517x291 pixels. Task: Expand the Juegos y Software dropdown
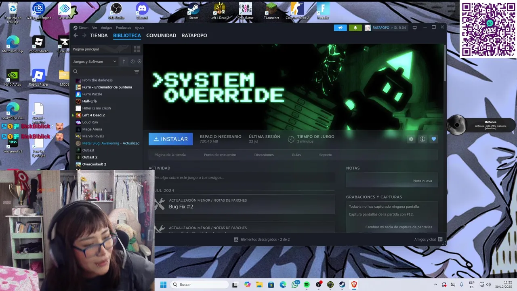95,61
